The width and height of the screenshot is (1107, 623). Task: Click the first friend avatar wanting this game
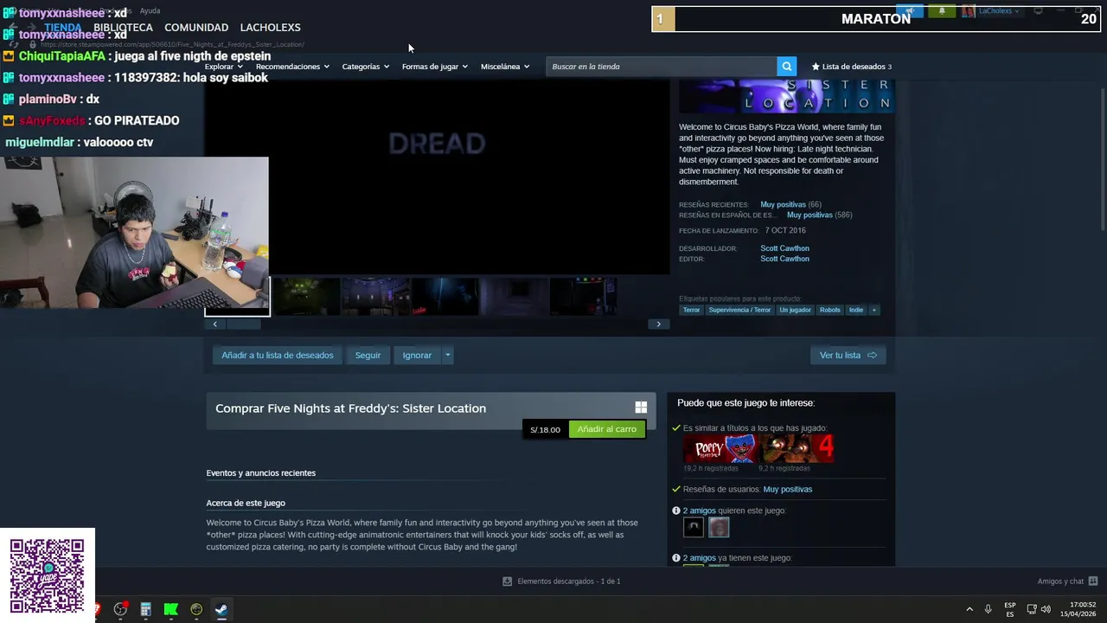click(694, 527)
